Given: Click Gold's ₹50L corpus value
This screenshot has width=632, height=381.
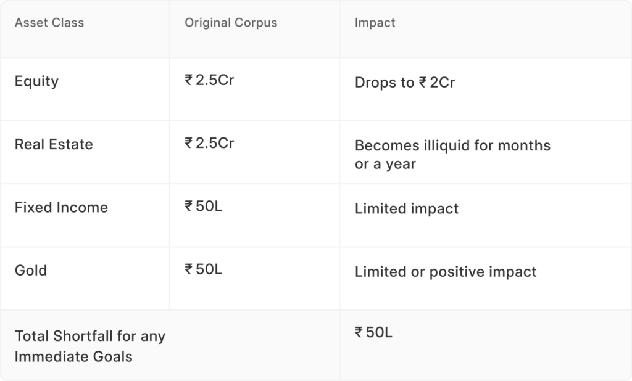Looking at the screenshot, I should tap(204, 269).
